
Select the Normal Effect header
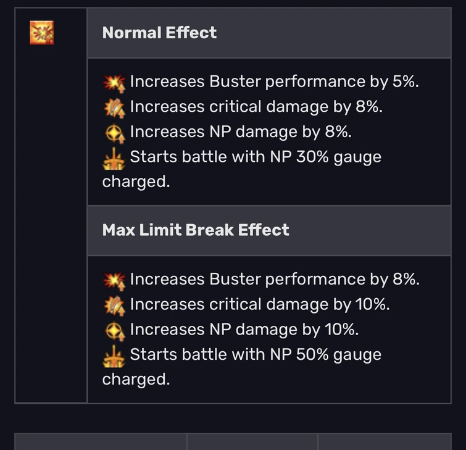pyautogui.click(x=159, y=33)
